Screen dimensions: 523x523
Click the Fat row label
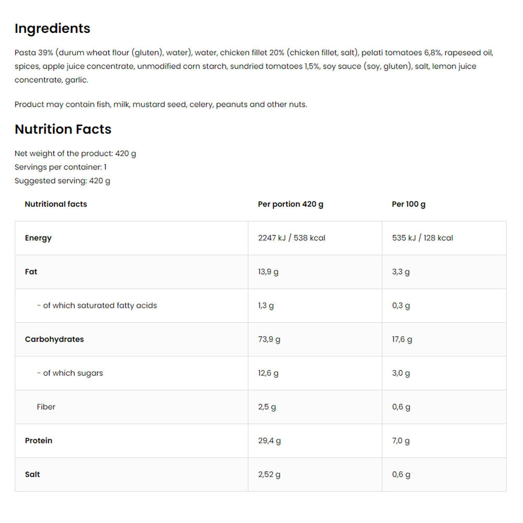pos(31,272)
